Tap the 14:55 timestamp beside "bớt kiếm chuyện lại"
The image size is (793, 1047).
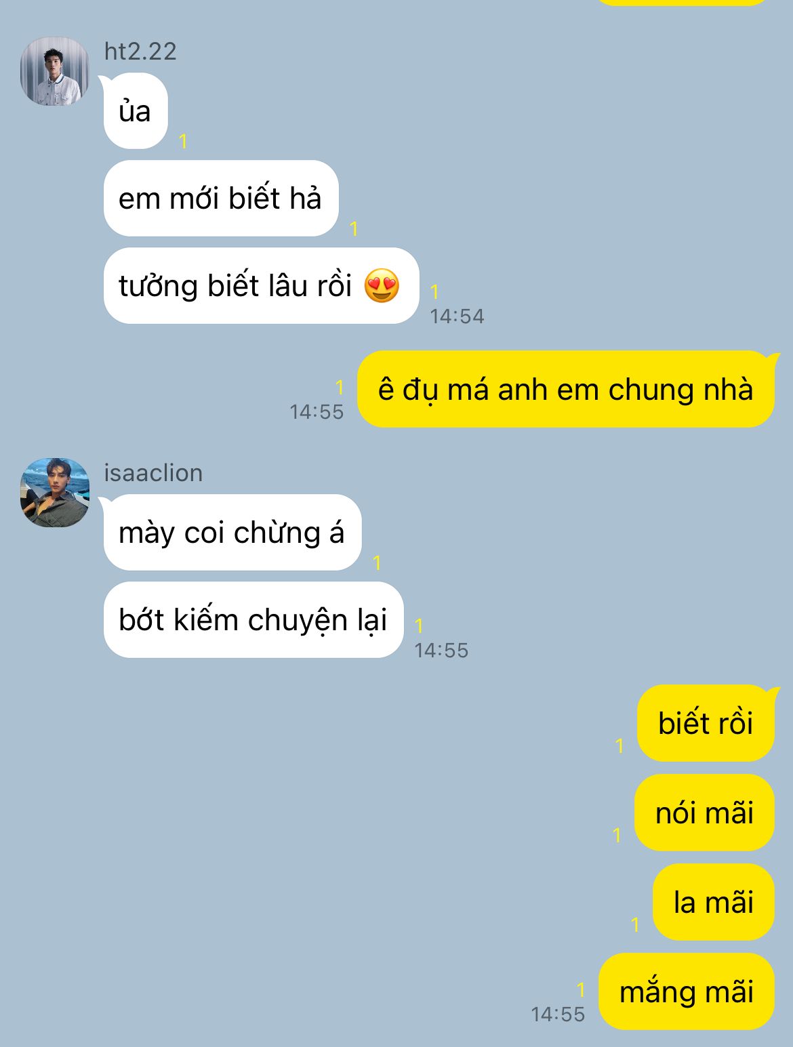(x=441, y=651)
